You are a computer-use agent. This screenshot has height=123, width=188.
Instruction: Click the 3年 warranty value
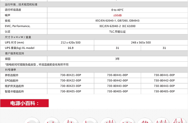[x=117, y=59]
